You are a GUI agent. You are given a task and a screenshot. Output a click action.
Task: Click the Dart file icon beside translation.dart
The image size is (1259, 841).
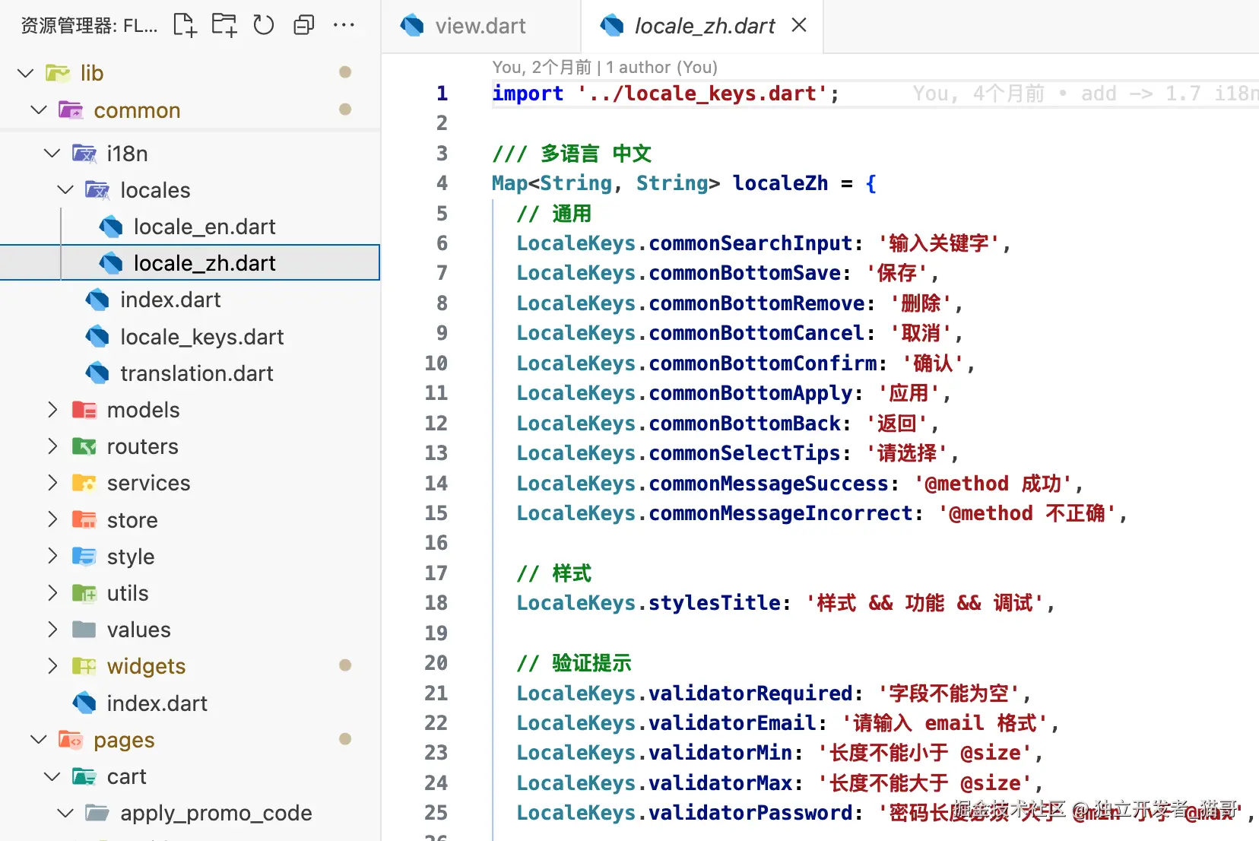[97, 373]
